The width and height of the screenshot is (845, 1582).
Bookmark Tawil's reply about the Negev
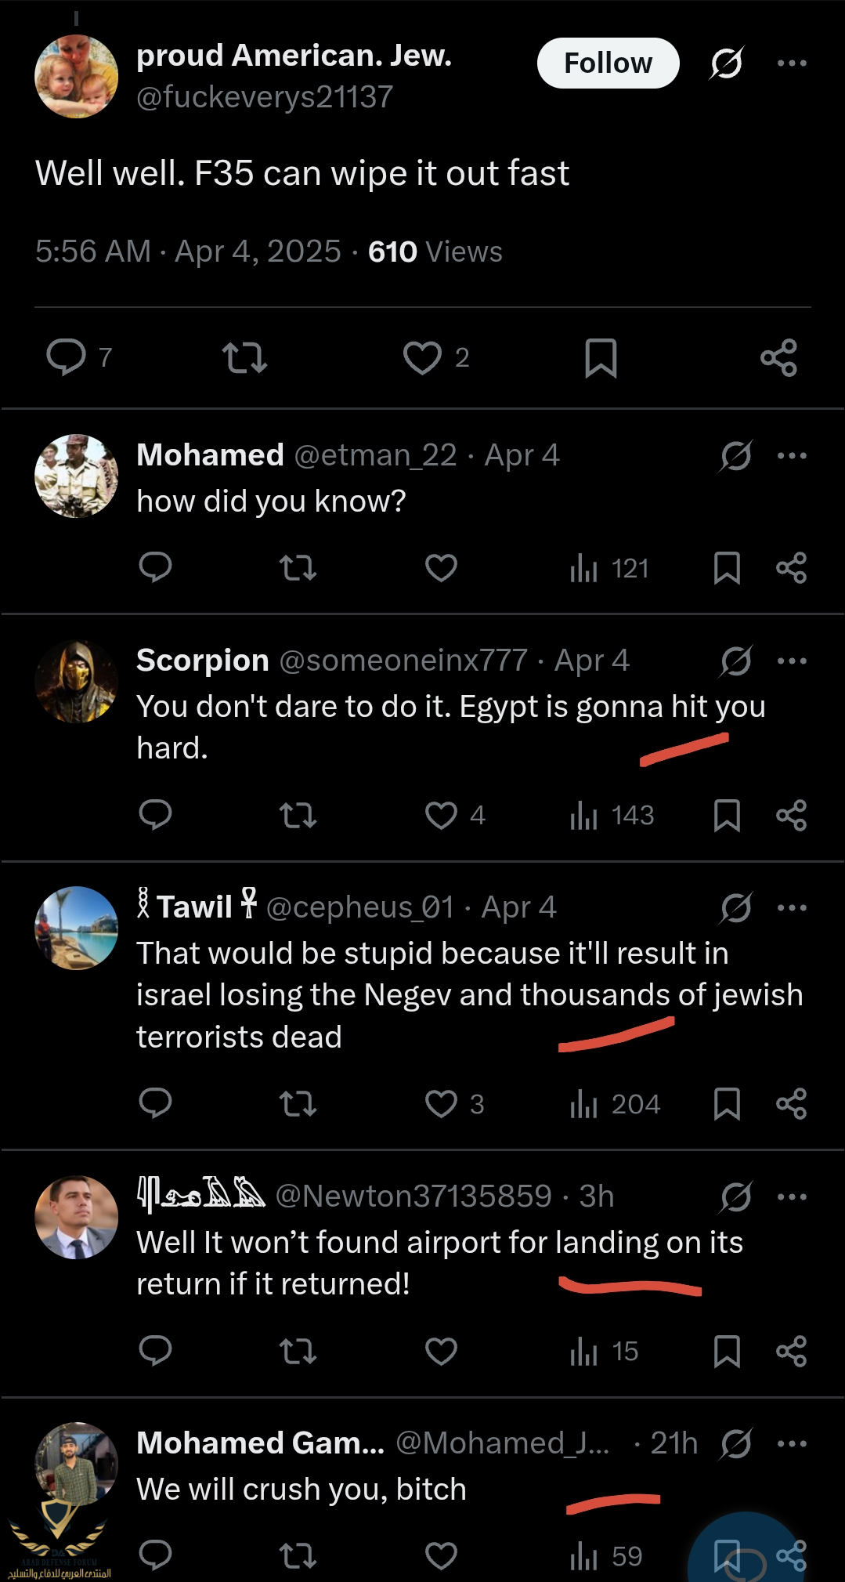727,1104
